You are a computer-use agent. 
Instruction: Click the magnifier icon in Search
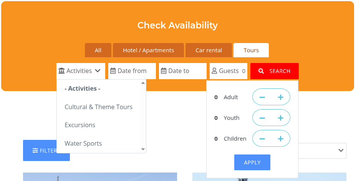(261, 71)
